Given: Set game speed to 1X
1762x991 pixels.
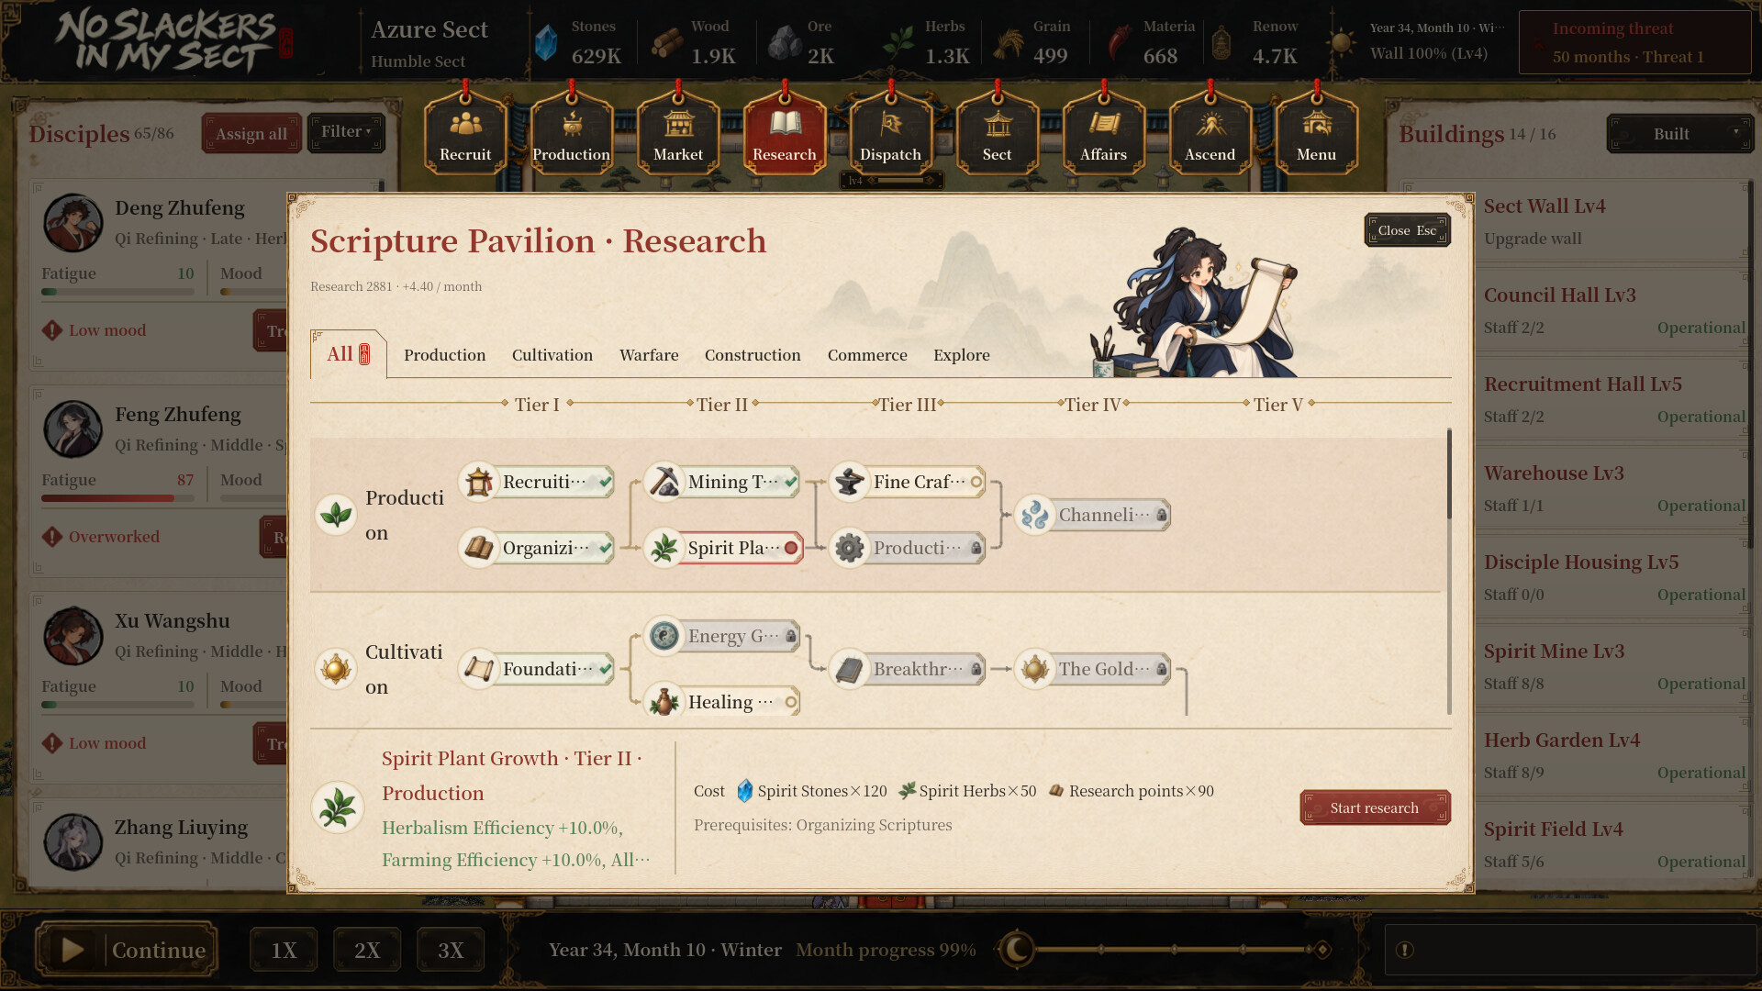Looking at the screenshot, I should click(284, 950).
